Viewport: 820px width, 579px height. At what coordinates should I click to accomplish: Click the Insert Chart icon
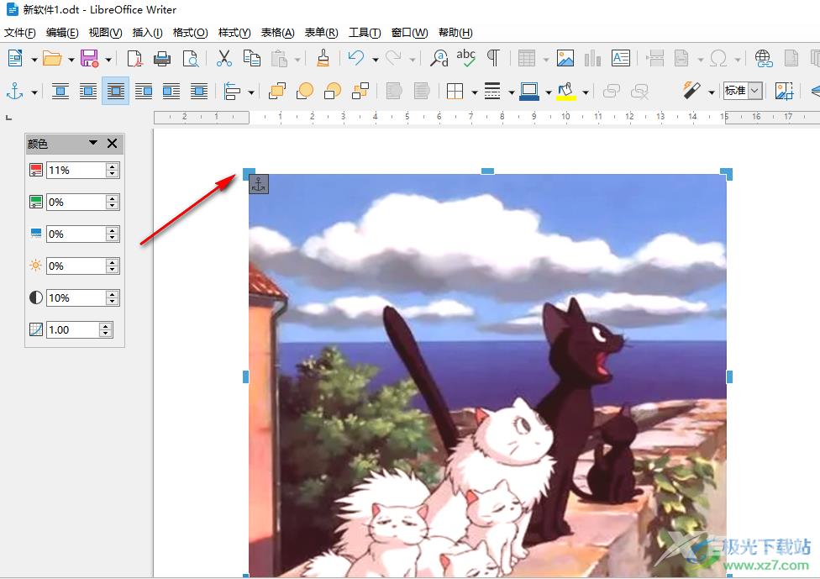(x=592, y=58)
